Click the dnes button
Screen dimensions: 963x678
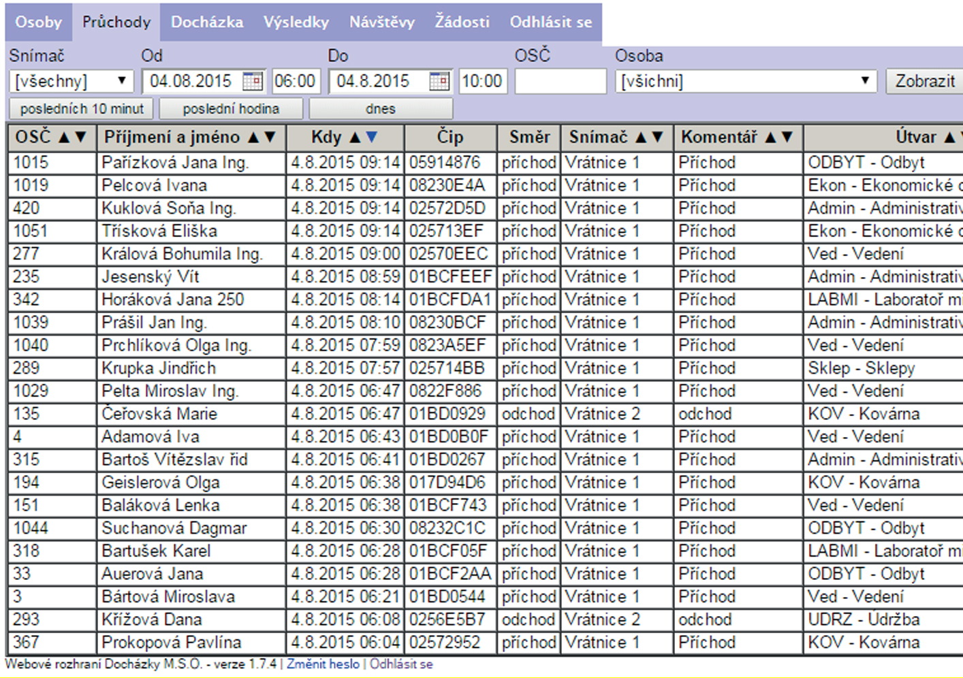point(381,109)
